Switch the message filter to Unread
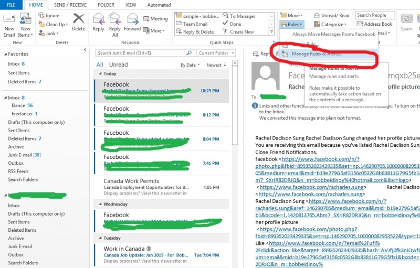The height and width of the screenshot is (268, 420). click(x=118, y=65)
